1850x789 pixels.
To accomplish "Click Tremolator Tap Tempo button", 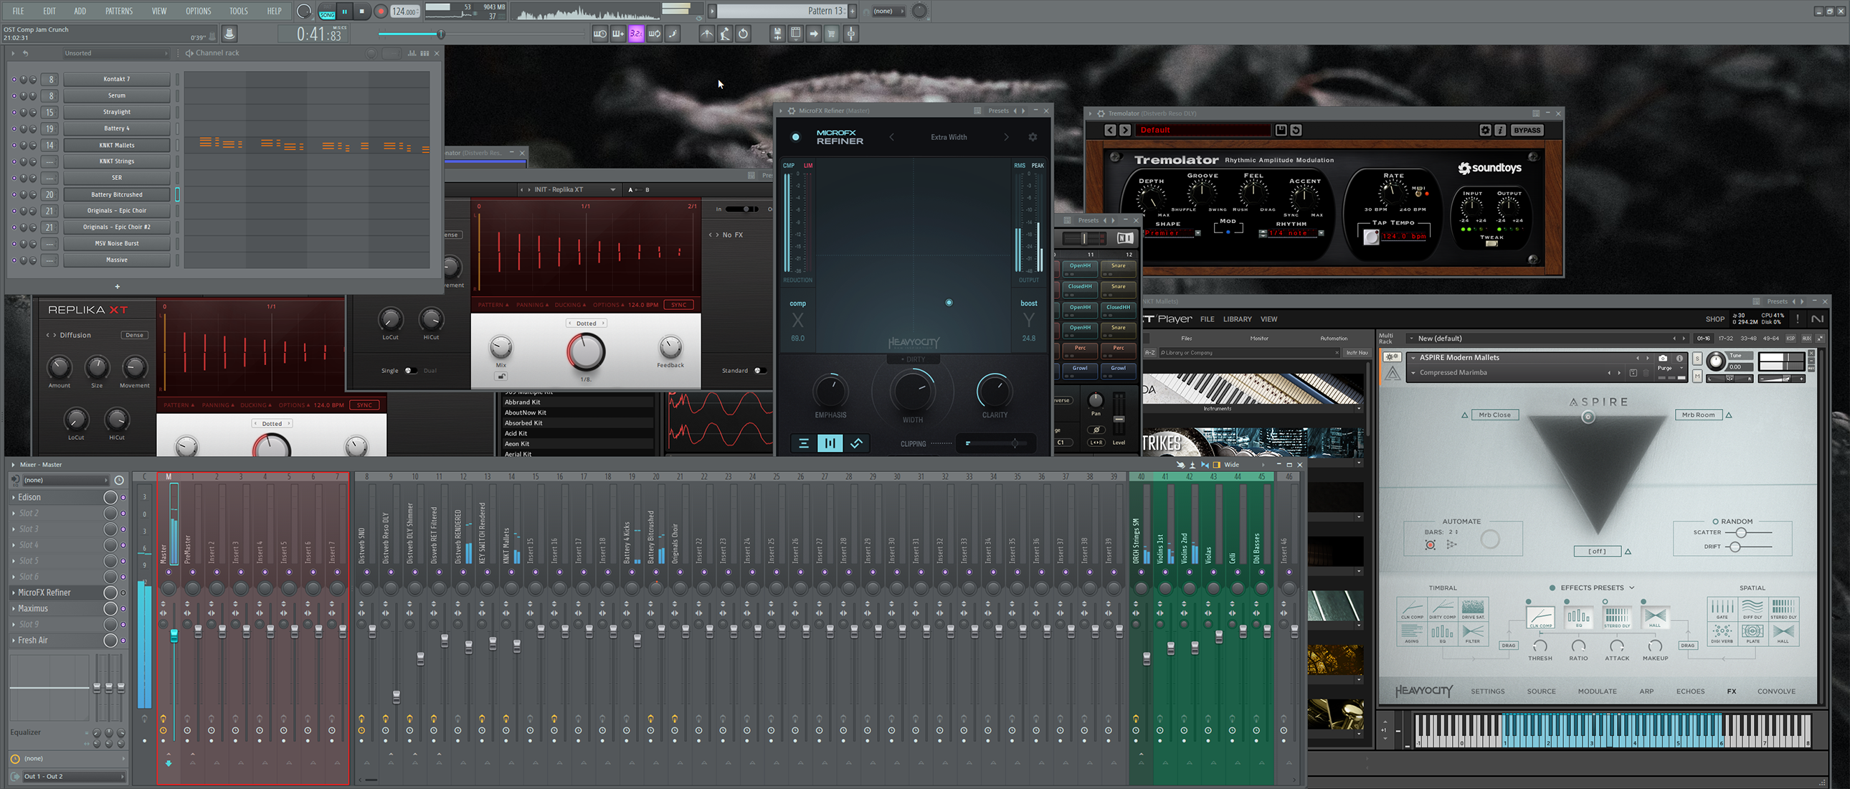I will click(x=1370, y=237).
